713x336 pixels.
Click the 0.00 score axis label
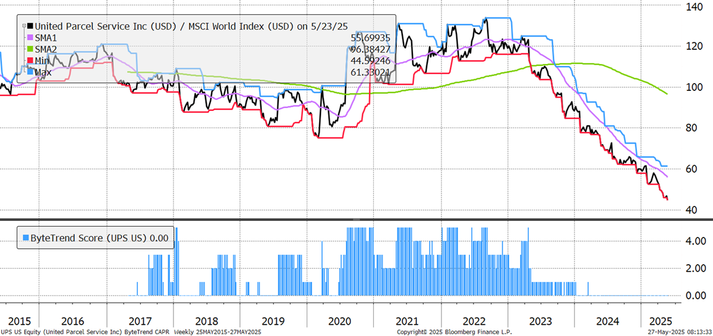coord(695,296)
